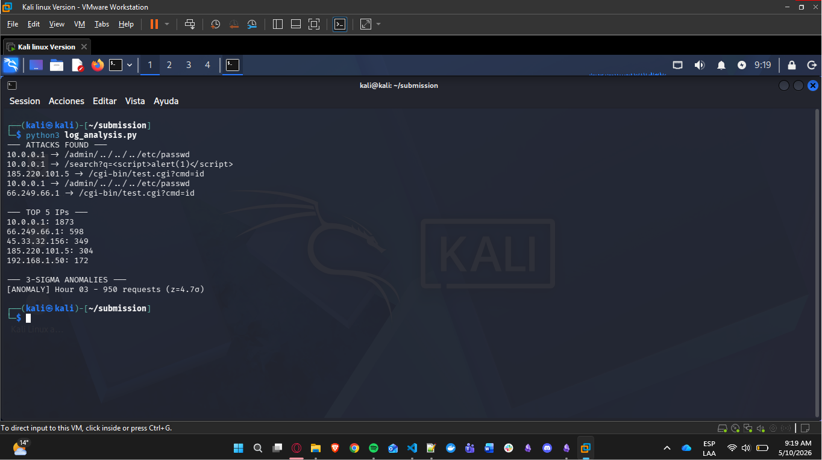Viewport: 822px width, 460px height.
Task: Open the Kali volume control
Action: pyautogui.click(x=700, y=65)
